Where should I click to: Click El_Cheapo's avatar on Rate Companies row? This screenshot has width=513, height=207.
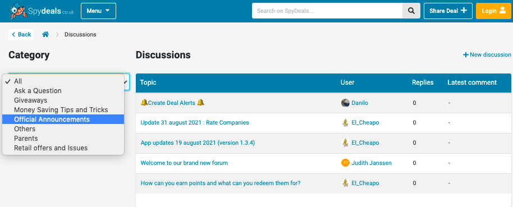click(345, 123)
